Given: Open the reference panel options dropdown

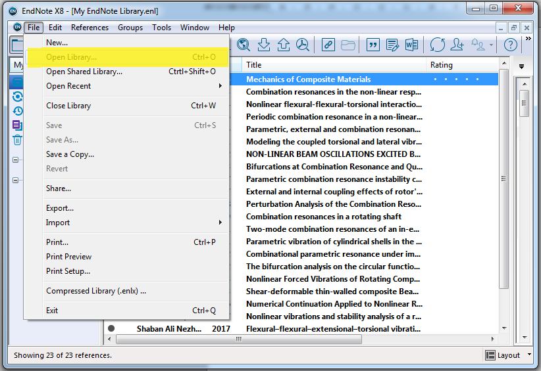Looking at the screenshot, I should 522,66.
